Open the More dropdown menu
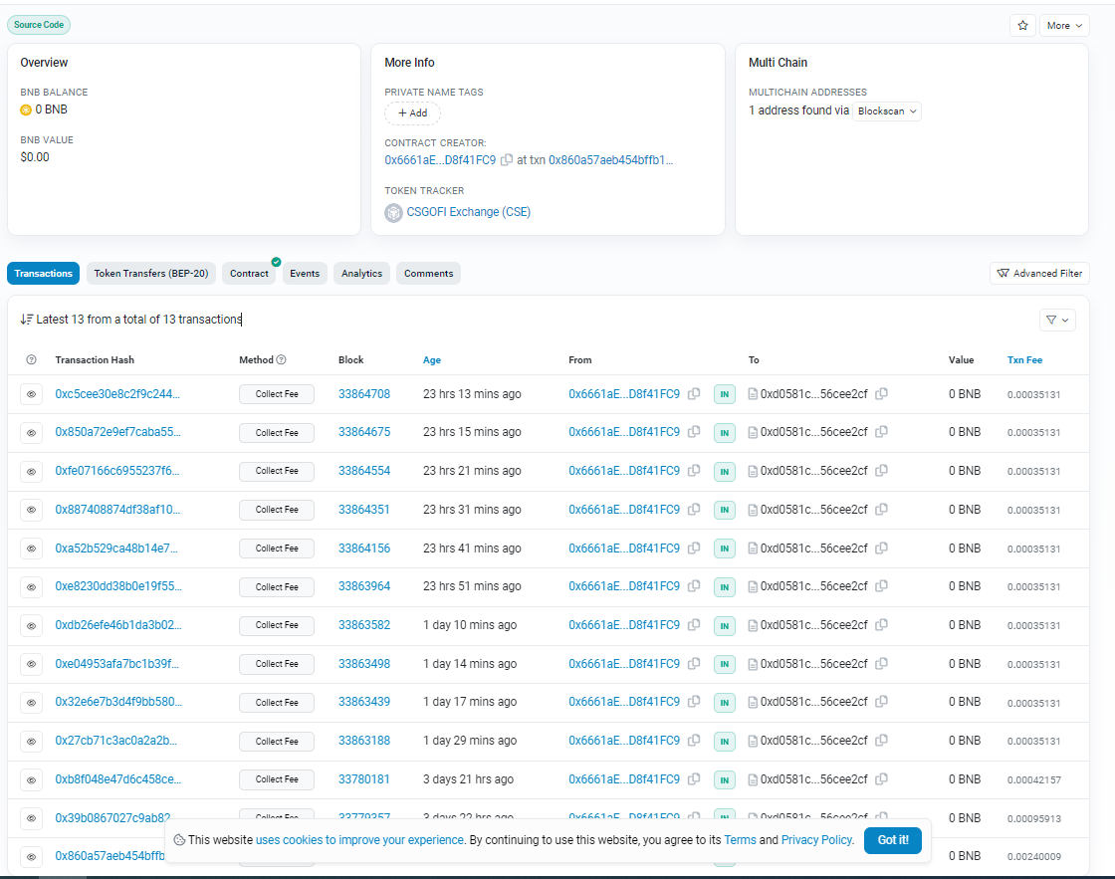1115x879 pixels. click(1064, 26)
